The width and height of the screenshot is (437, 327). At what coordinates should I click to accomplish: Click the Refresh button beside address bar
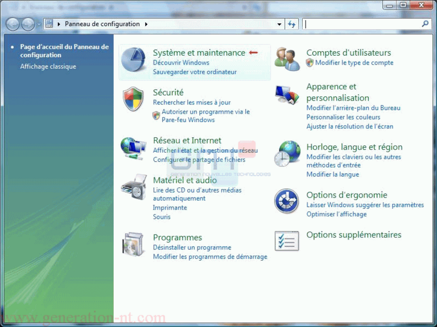[291, 24]
